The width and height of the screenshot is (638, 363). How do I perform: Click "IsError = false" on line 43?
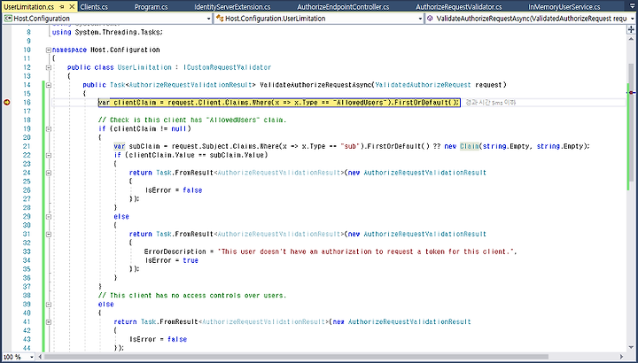click(158, 339)
